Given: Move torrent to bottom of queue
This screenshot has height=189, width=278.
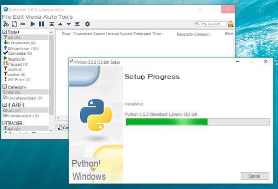Looking at the screenshot, I should tap(77, 24).
